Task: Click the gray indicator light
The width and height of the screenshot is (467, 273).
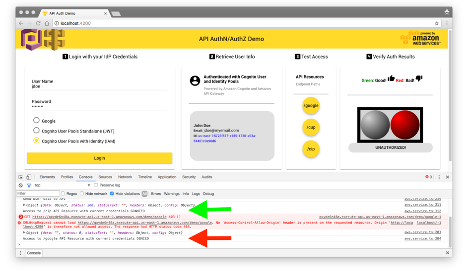Action: pos(375,125)
